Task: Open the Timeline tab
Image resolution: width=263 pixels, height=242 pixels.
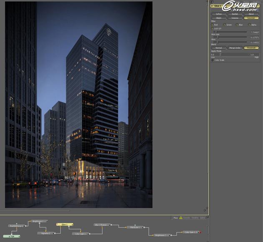Action: pos(195,218)
